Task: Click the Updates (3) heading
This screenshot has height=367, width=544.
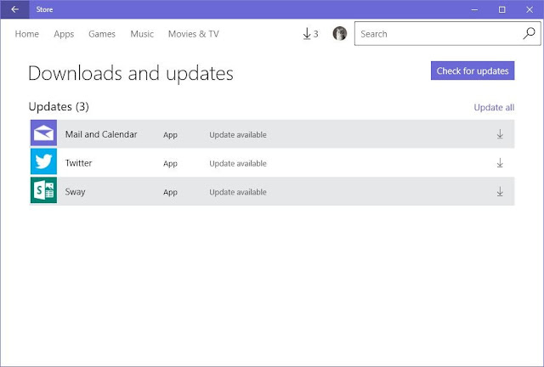Action: click(x=59, y=106)
